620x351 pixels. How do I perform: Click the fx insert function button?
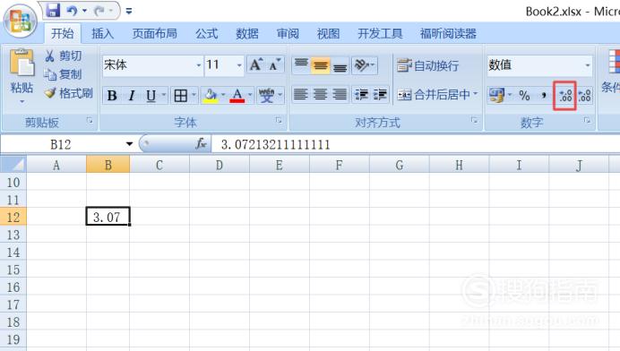click(x=201, y=144)
